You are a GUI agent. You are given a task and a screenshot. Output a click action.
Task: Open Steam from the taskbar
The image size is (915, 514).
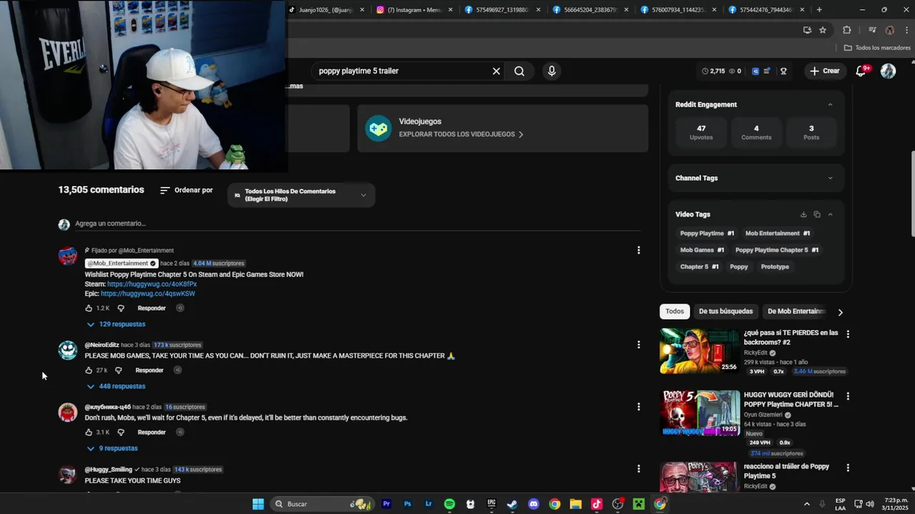pos(513,504)
